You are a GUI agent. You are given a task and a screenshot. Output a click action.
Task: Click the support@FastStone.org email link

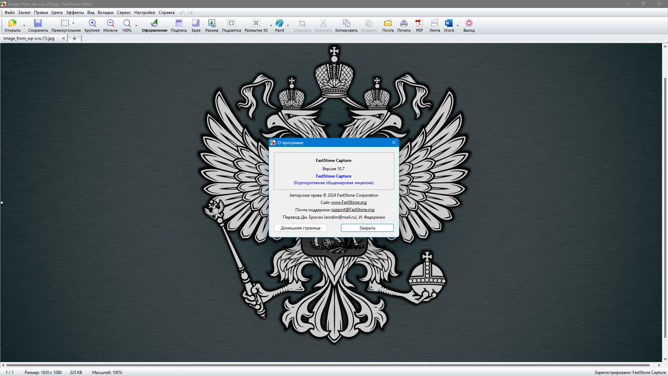pos(353,210)
